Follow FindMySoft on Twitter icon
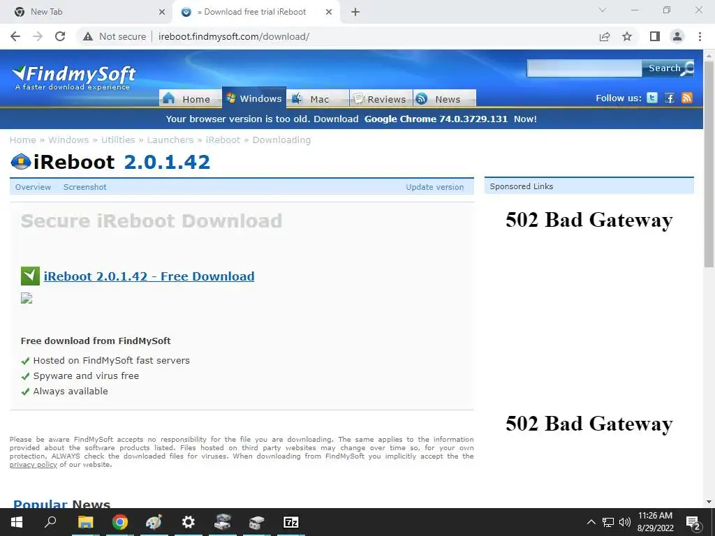This screenshot has height=536, width=715. click(652, 98)
